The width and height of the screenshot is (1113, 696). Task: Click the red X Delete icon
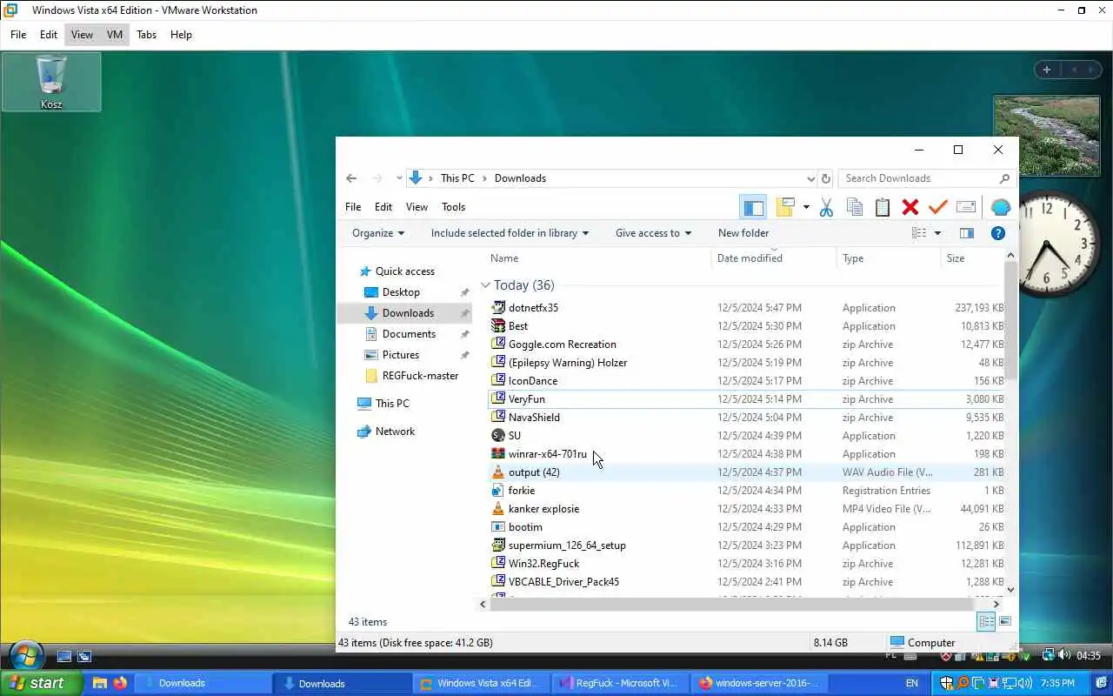[910, 207]
